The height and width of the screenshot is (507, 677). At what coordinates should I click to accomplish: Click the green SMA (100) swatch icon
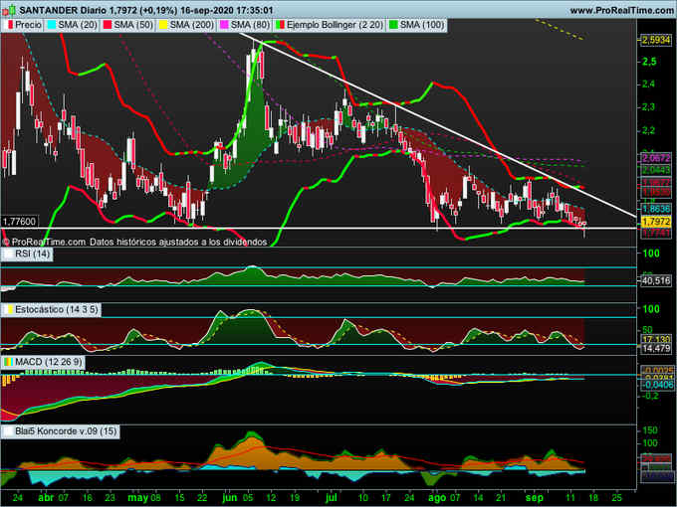point(393,25)
